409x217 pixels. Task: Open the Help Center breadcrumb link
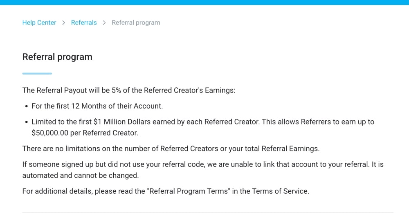39,22
